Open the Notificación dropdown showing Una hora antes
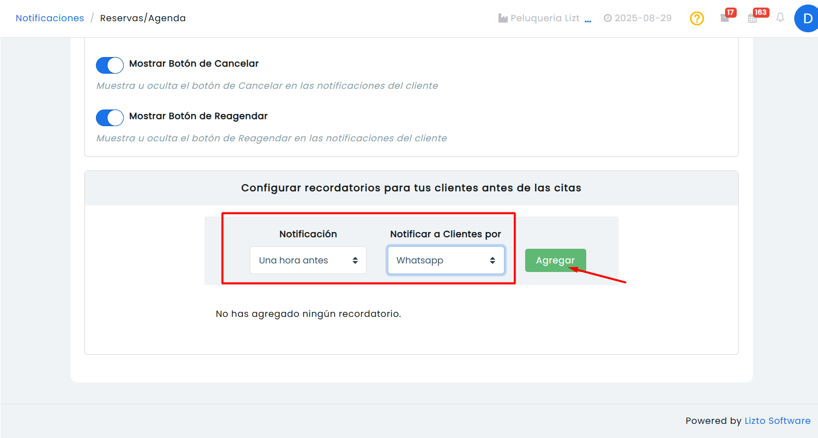 click(x=308, y=260)
